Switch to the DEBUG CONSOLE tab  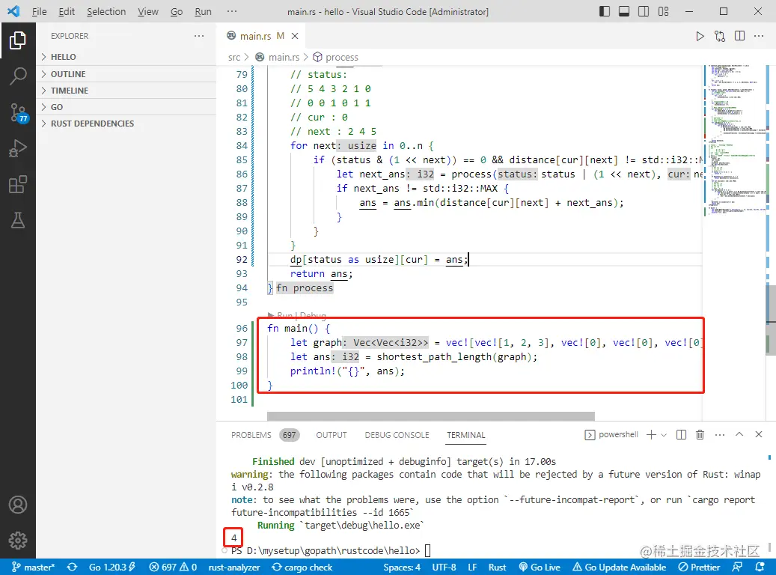tap(397, 435)
